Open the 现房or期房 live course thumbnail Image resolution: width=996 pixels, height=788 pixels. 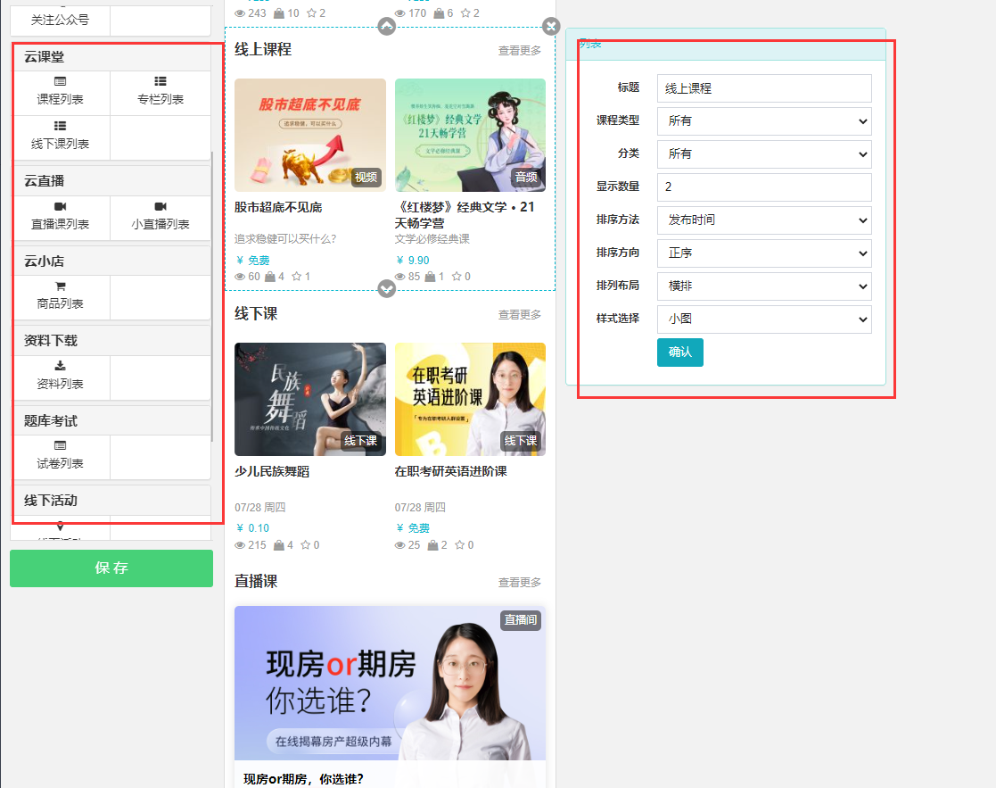pos(390,684)
